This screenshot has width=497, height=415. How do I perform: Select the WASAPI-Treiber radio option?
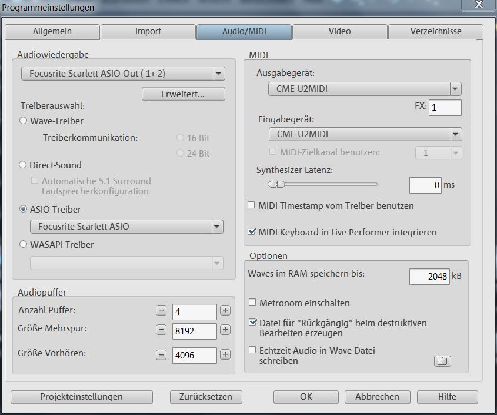(x=24, y=244)
